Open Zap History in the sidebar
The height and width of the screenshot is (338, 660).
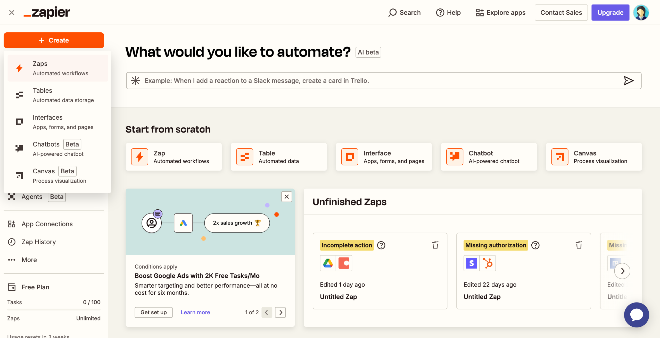(38, 242)
